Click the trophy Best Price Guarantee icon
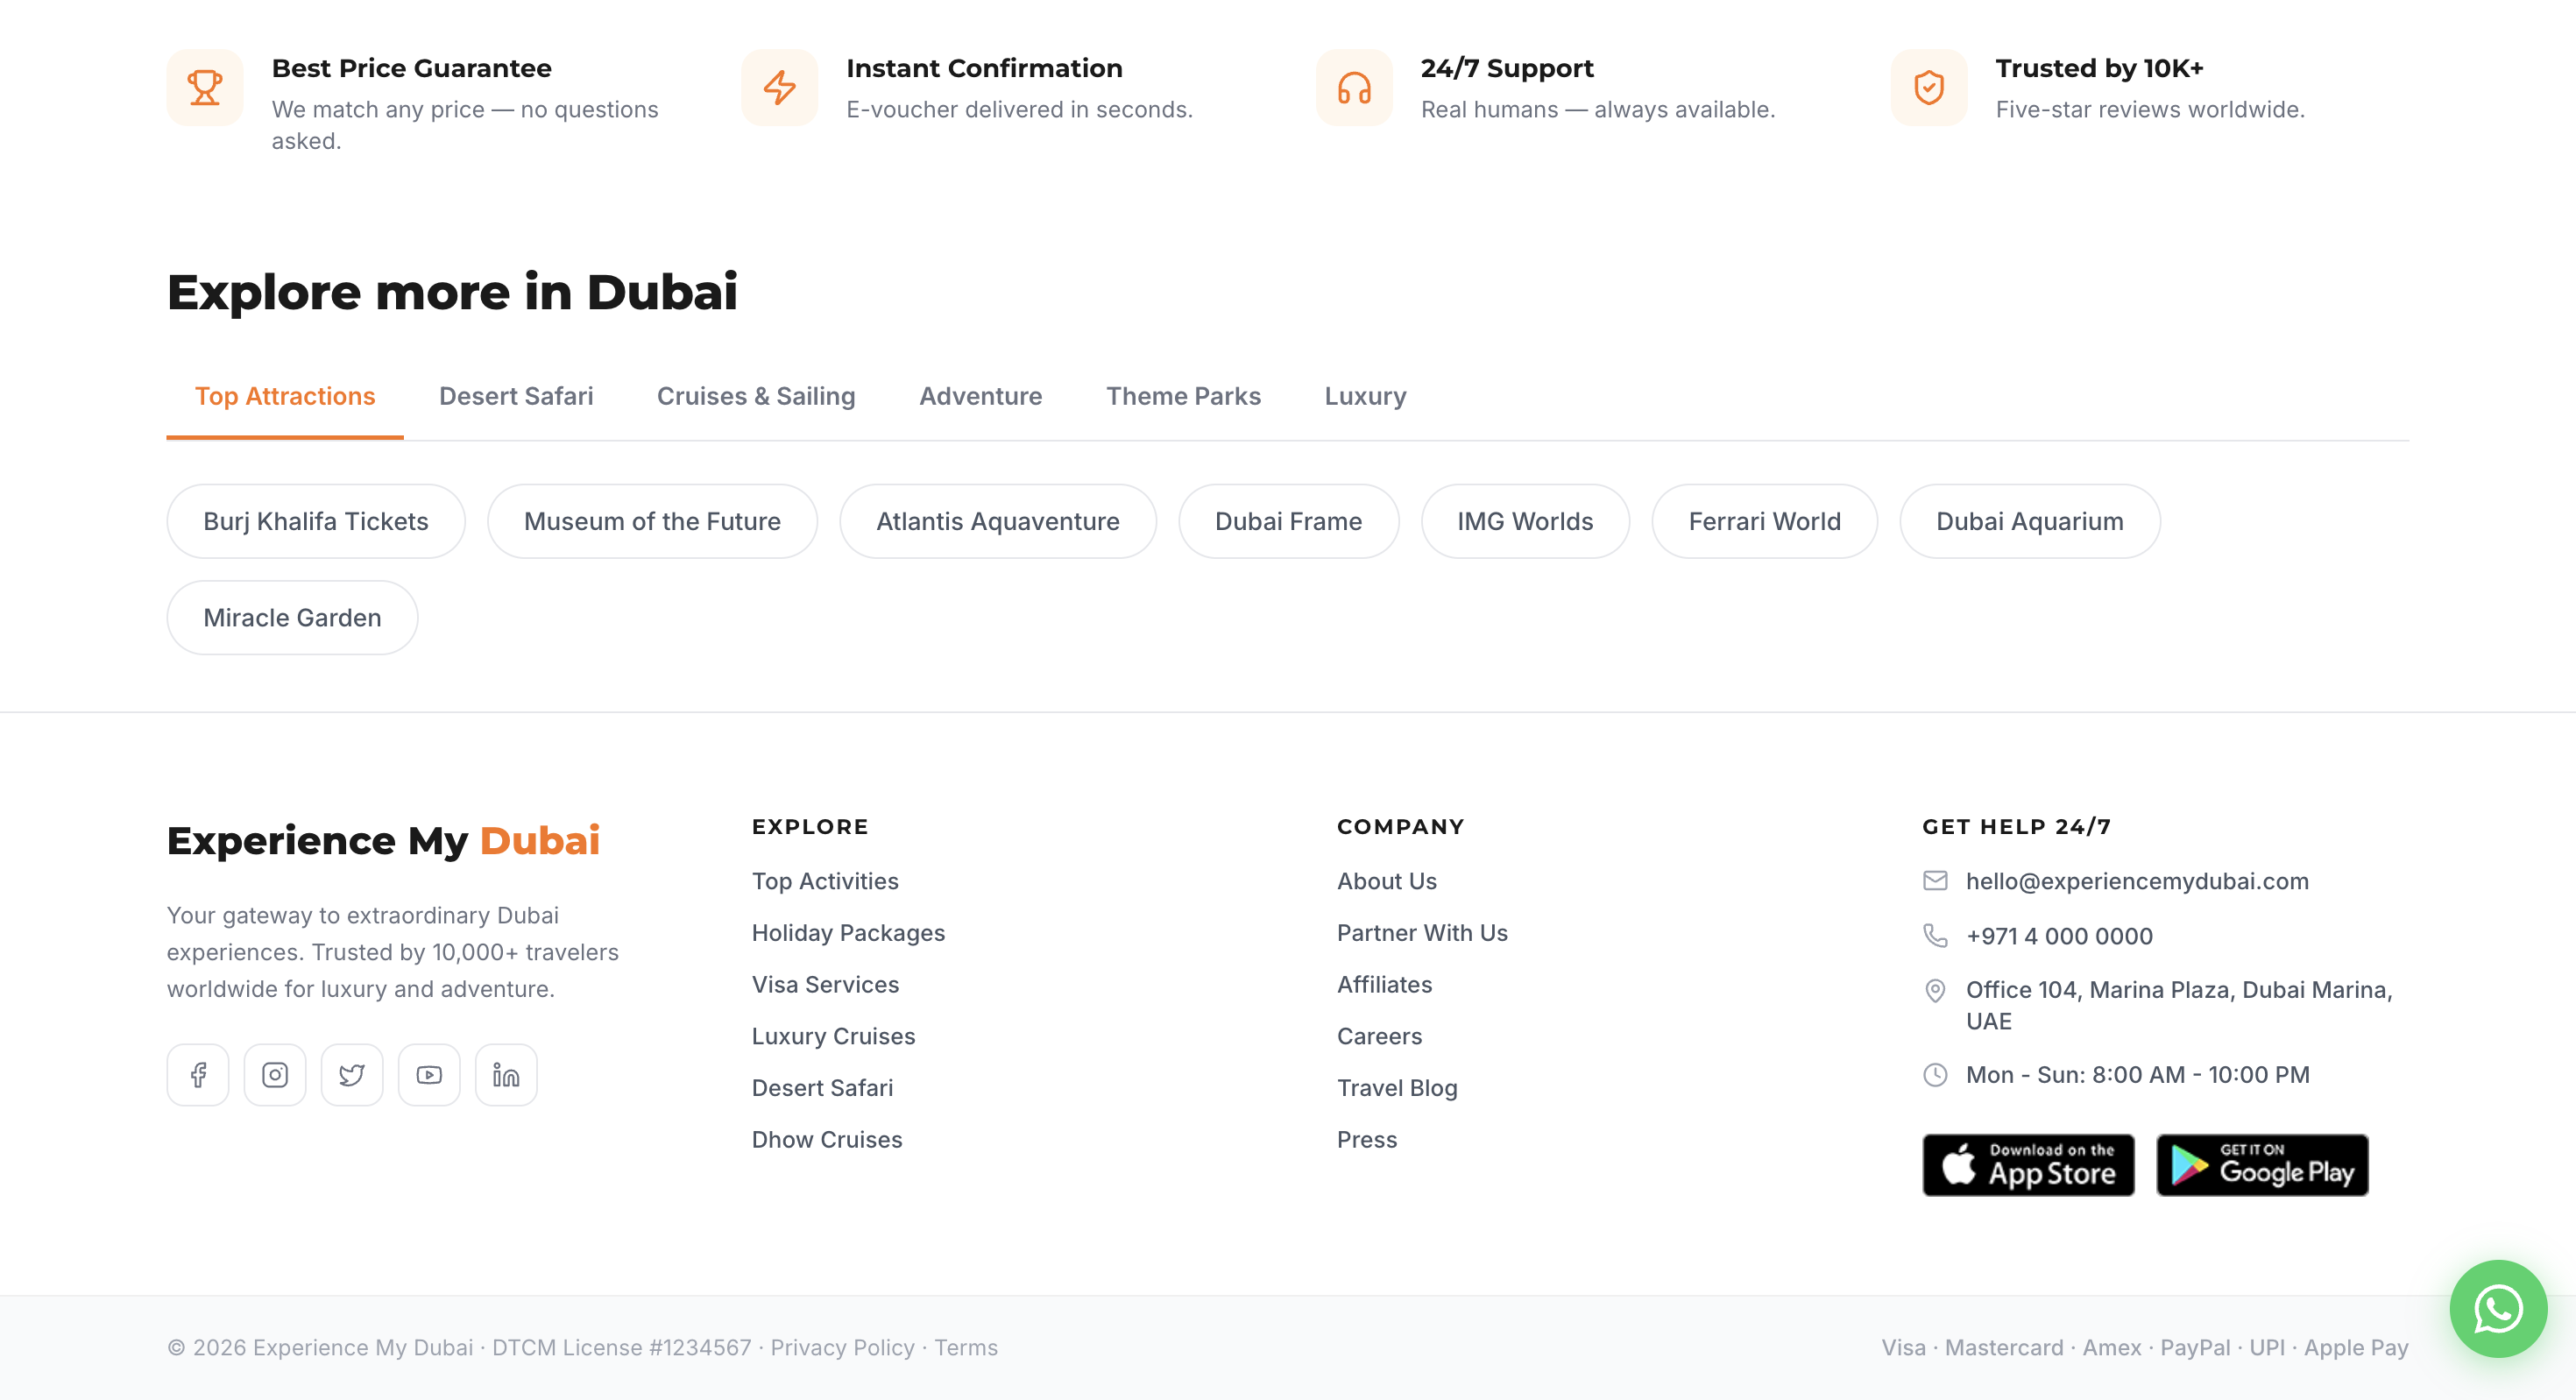 (204, 88)
